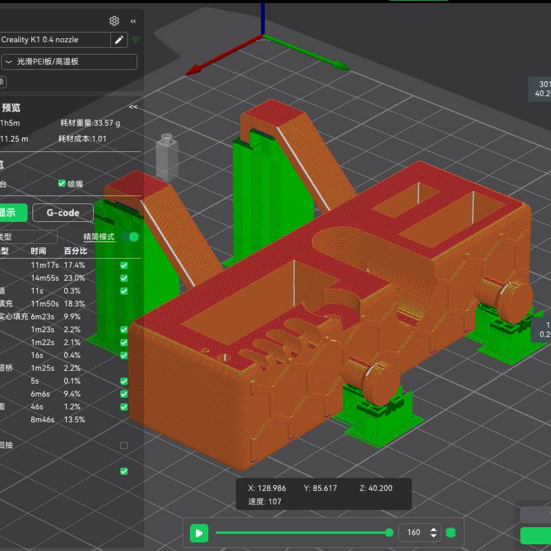Click the green layers stack icon
The width and height of the screenshot is (551, 551).
tap(451, 533)
